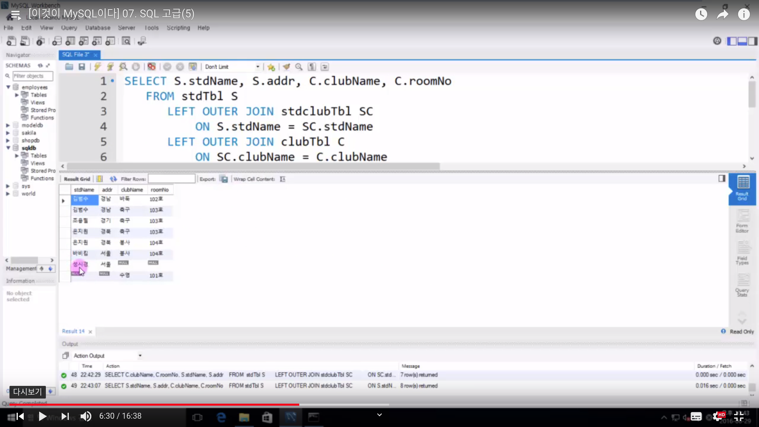Explain query plan magnifier icon
Viewport: 759px width, 427px height.
[123, 67]
